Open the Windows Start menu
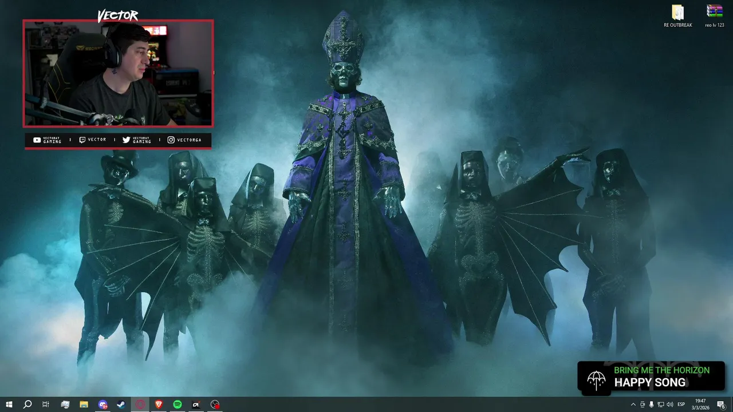The image size is (733, 412). coord(9,405)
